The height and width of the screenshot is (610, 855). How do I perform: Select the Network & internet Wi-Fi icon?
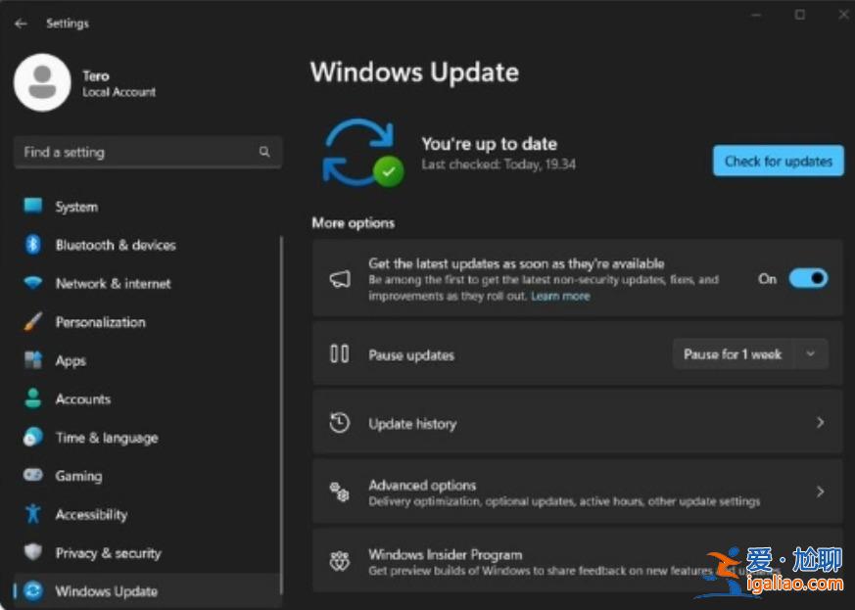coord(33,284)
